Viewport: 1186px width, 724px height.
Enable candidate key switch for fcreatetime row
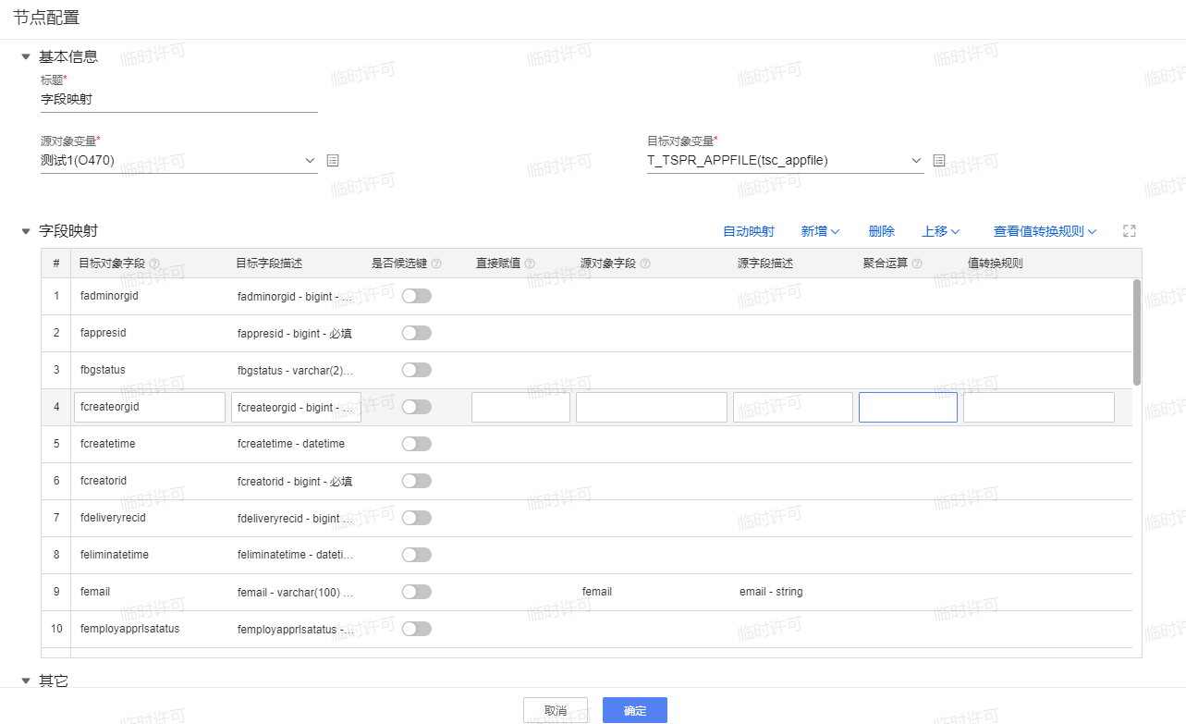(x=416, y=444)
